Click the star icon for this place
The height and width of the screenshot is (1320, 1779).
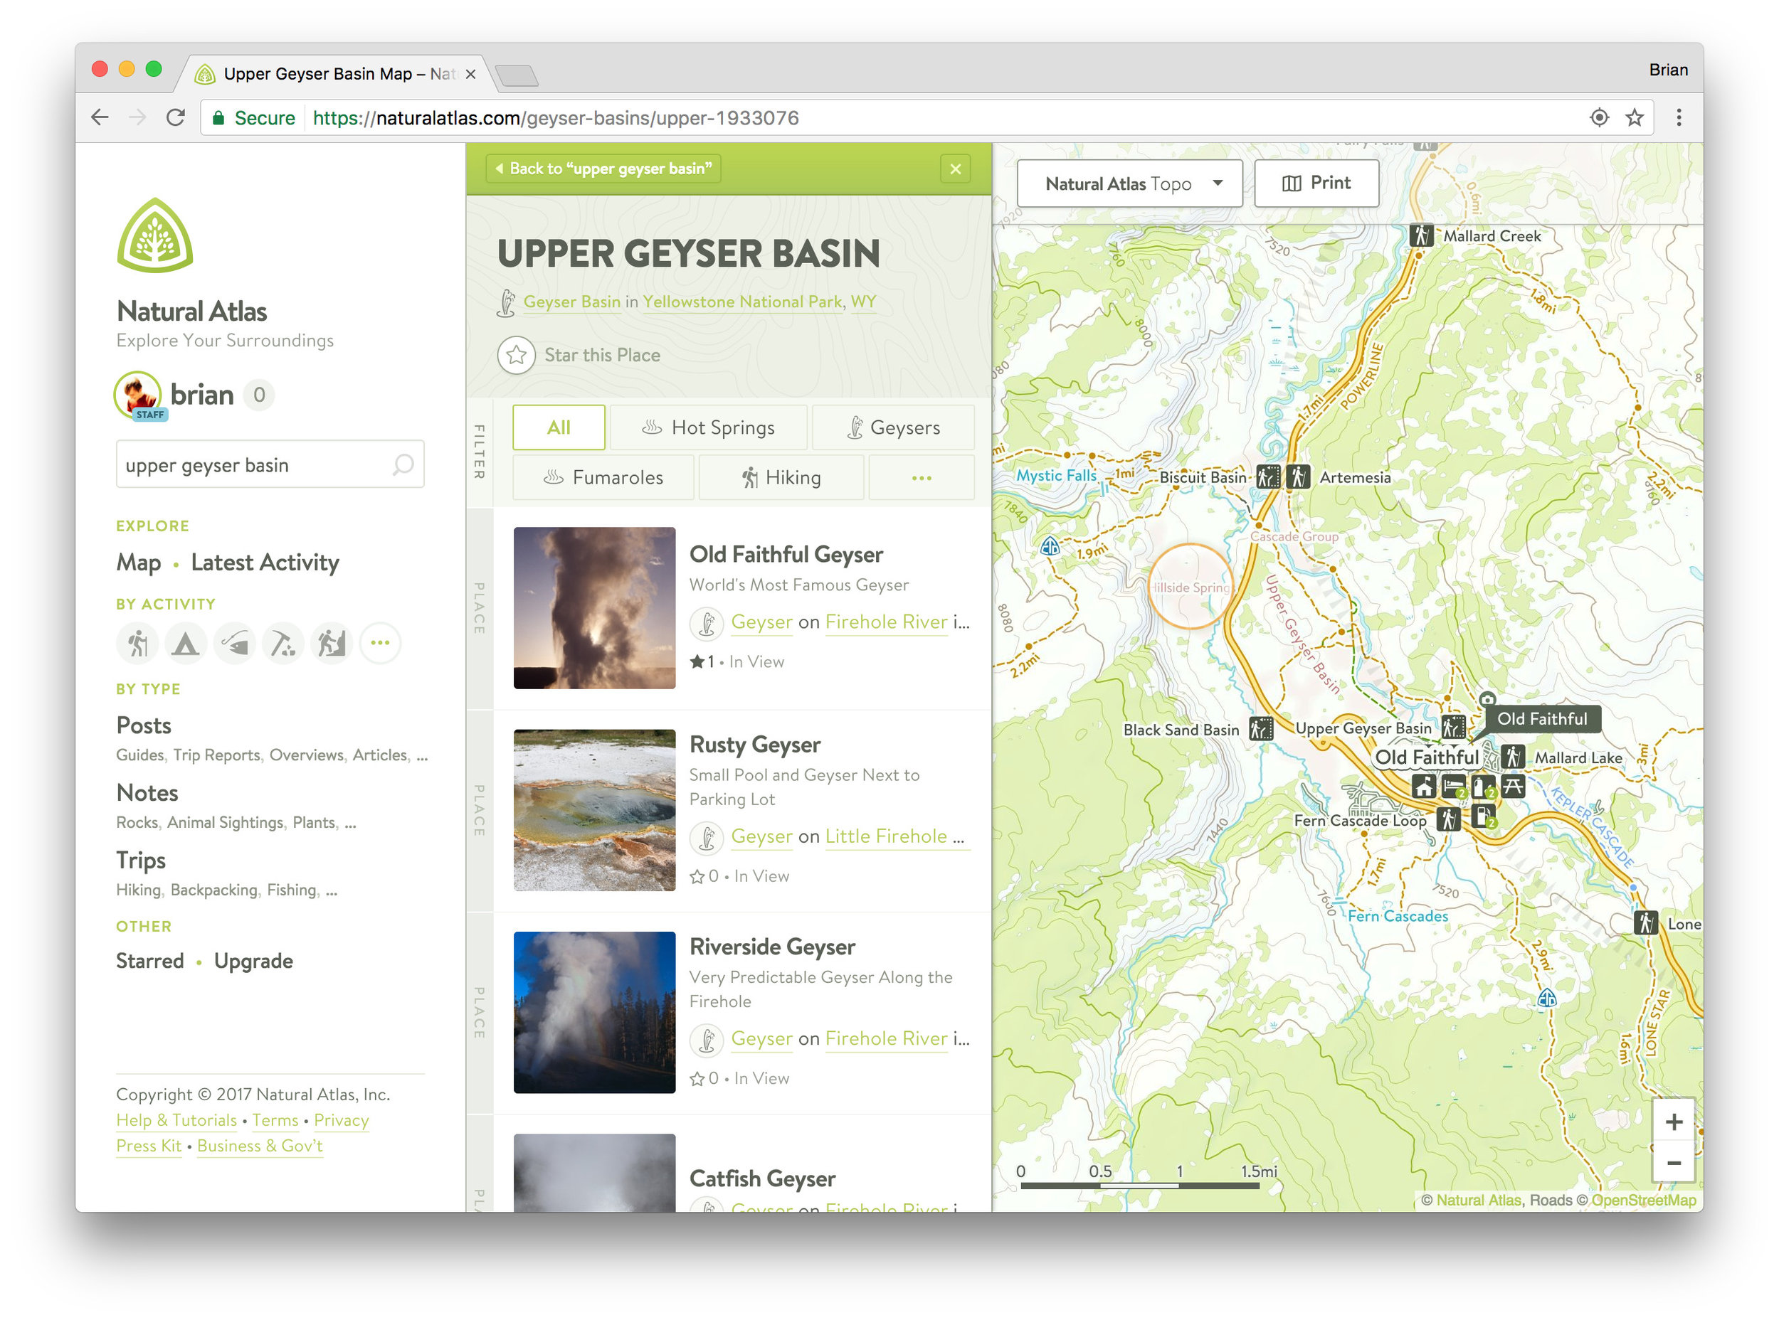pyautogui.click(x=517, y=356)
